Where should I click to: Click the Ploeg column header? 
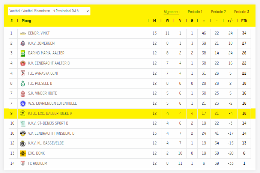point(26,21)
